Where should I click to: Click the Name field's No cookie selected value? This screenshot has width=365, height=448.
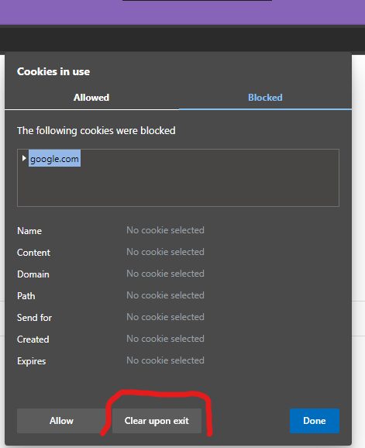point(165,230)
